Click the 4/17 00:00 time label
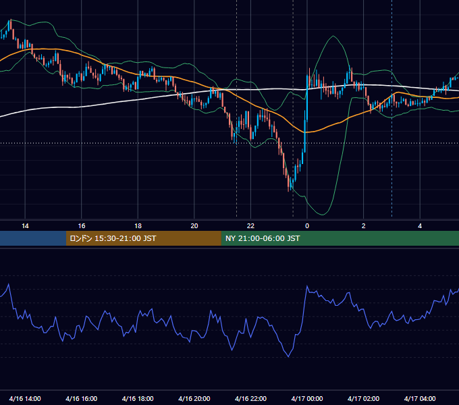 tap(307, 398)
